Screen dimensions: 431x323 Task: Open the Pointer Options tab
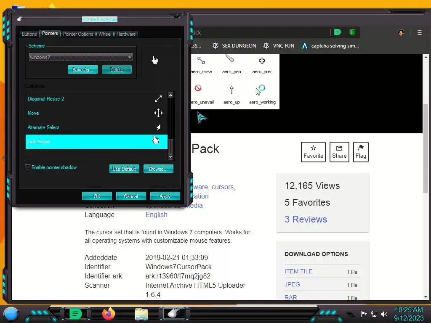[x=78, y=34]
